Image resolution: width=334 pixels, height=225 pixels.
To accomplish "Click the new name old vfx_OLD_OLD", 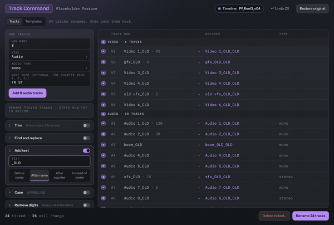I will click(x=222, y=94).
